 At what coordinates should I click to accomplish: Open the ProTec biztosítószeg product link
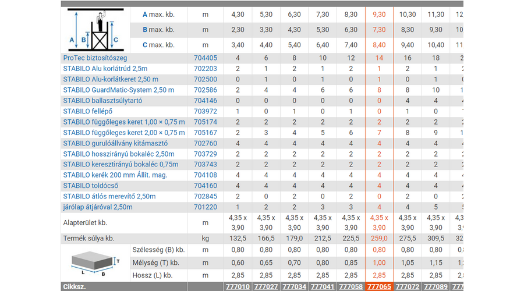click(95, 58)
